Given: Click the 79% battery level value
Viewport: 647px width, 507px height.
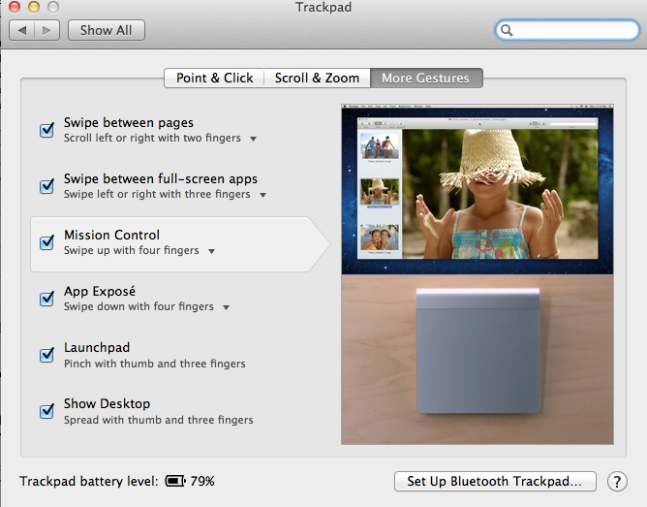Looking at the screenshot, I should 202,482.
